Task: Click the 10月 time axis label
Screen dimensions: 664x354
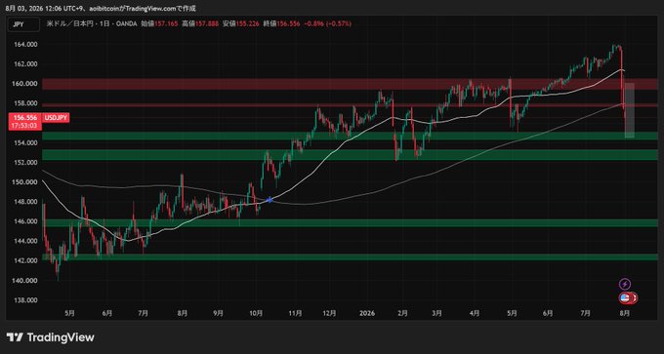Action: [256, 313]
